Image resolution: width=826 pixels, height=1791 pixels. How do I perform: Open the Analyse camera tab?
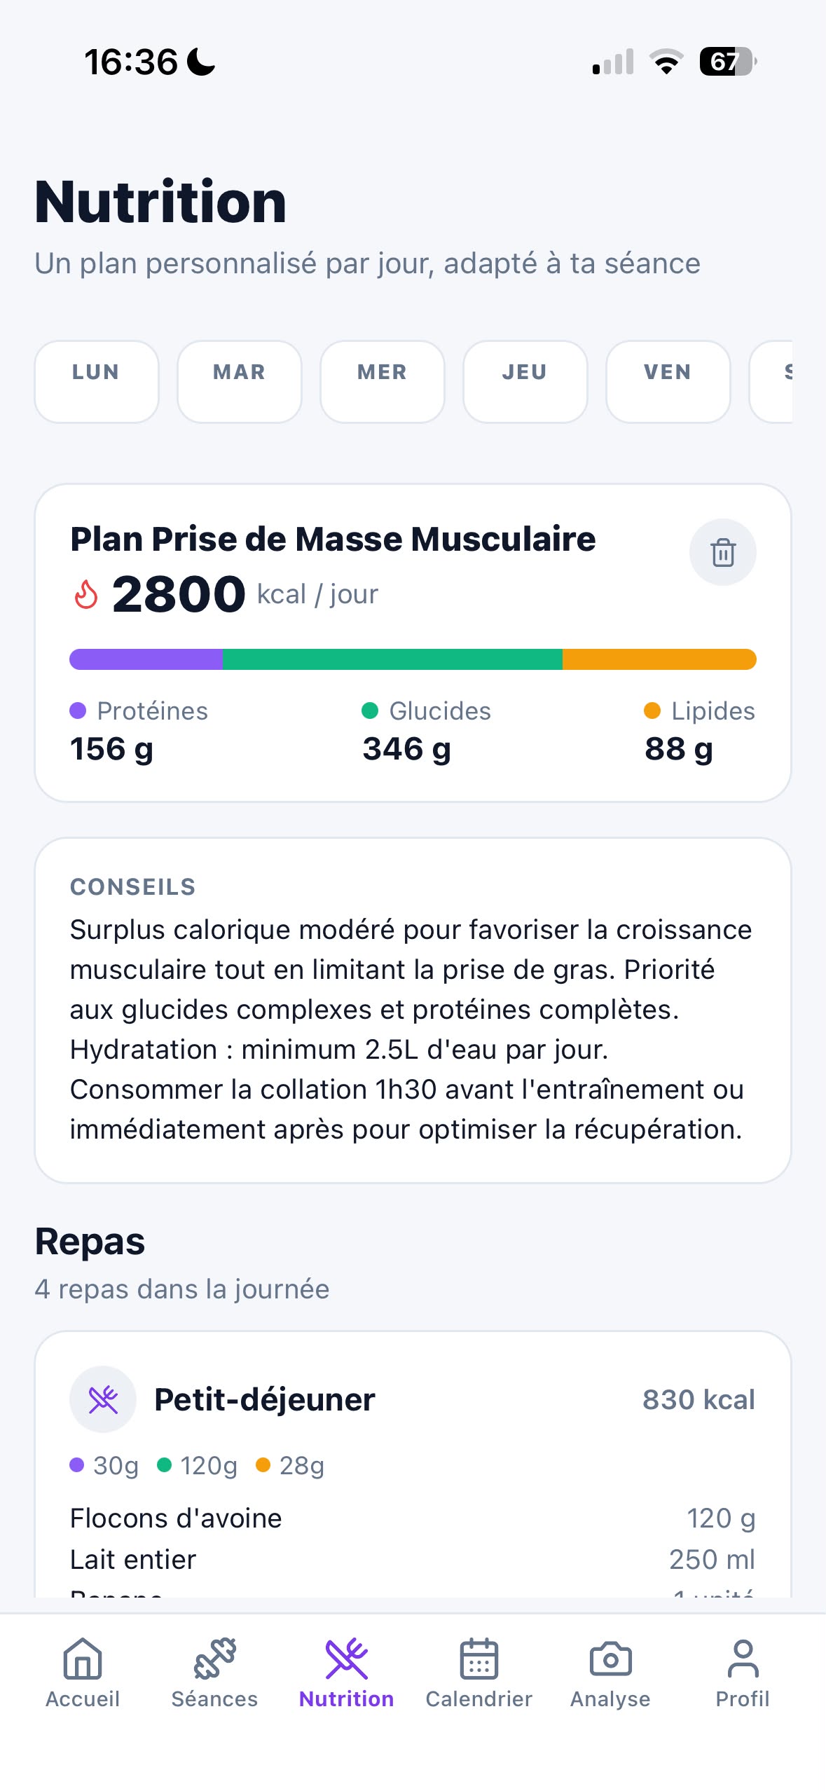[x=610, y=1673]
